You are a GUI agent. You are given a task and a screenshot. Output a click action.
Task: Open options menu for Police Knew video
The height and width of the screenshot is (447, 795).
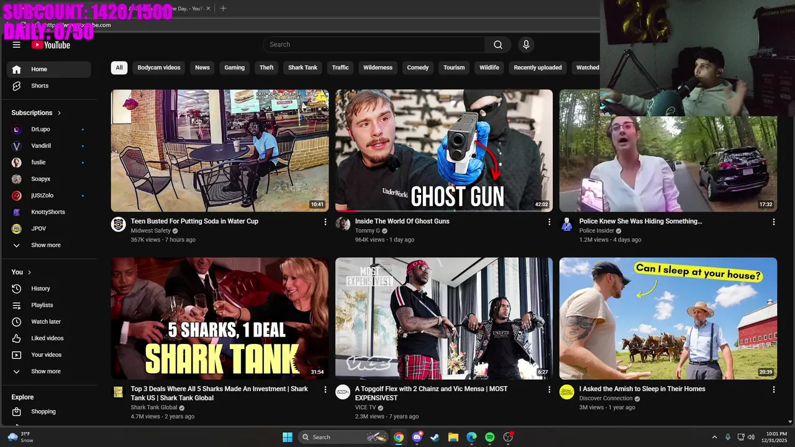point(773,222)
